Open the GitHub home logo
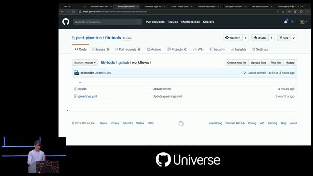This screenshot has width=313, height=176. 66,22
